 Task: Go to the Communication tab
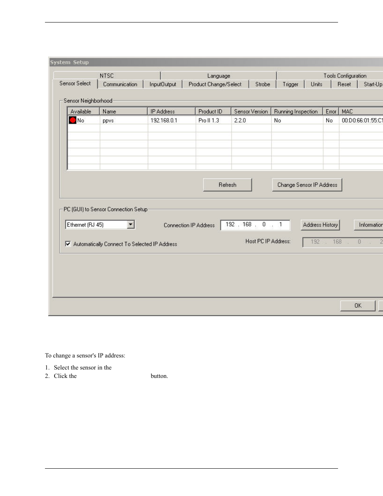(120, 84)
